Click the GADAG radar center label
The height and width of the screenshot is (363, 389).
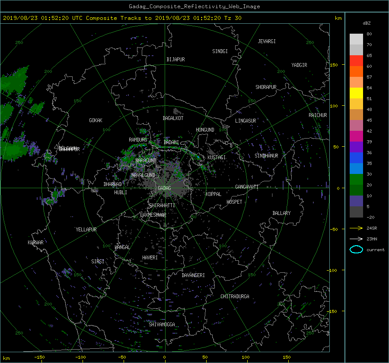(164, 188)
